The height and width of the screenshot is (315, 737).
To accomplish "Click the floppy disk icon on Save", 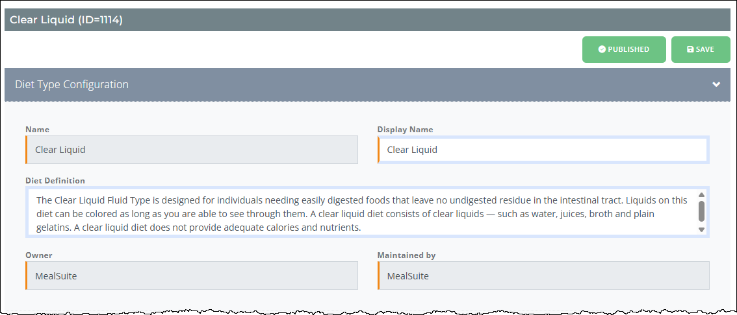I will (690, 49).
